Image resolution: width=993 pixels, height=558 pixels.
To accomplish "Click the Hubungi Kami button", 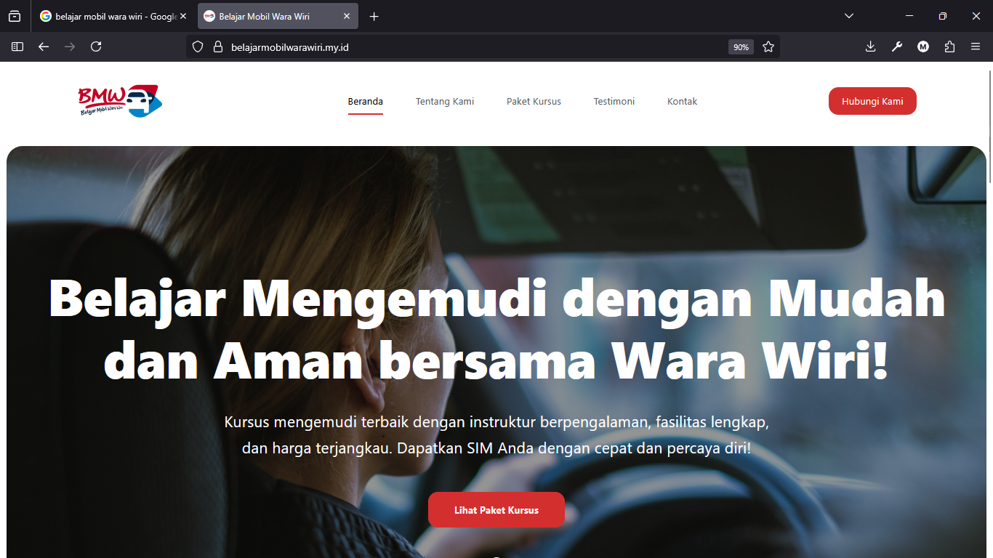I will pos(872,101).
